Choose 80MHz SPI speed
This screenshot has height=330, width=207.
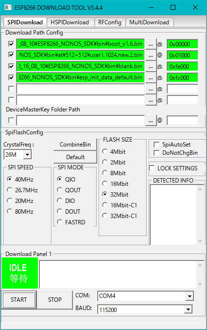tap(20, 212)
